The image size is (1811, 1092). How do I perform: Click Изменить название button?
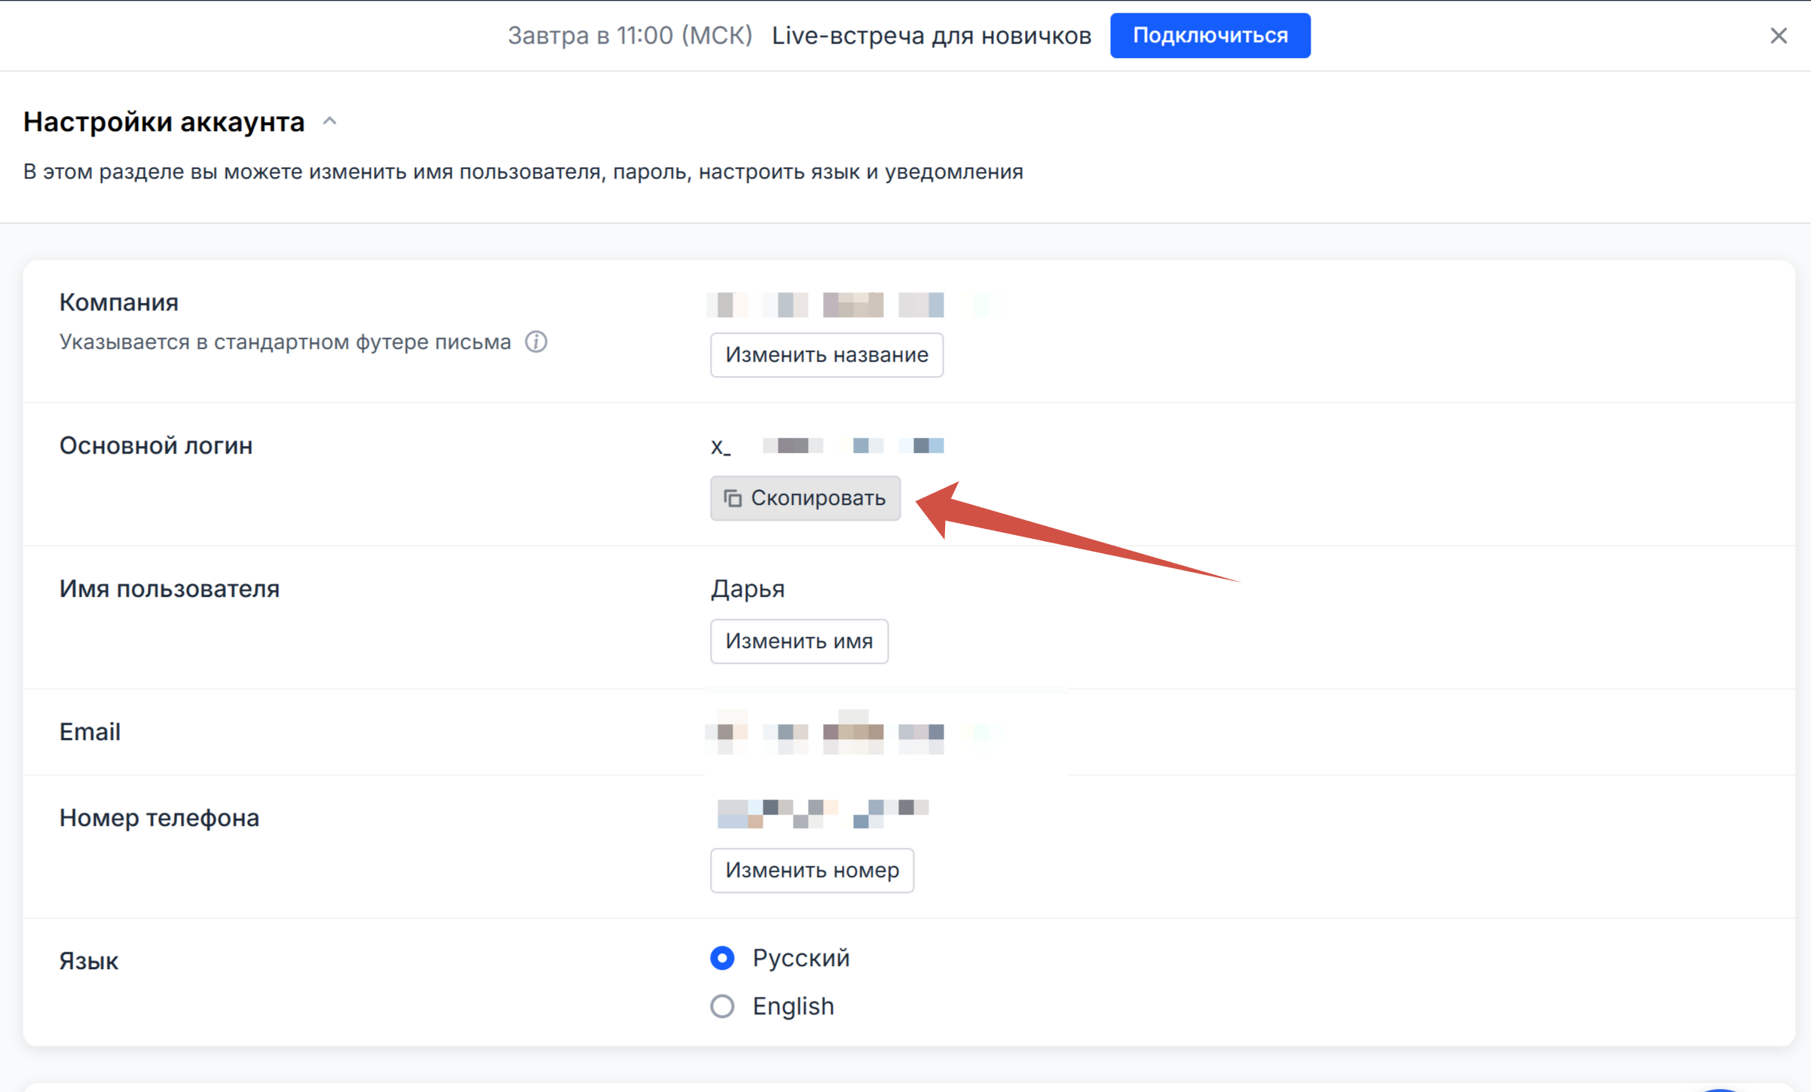(826, 355)
